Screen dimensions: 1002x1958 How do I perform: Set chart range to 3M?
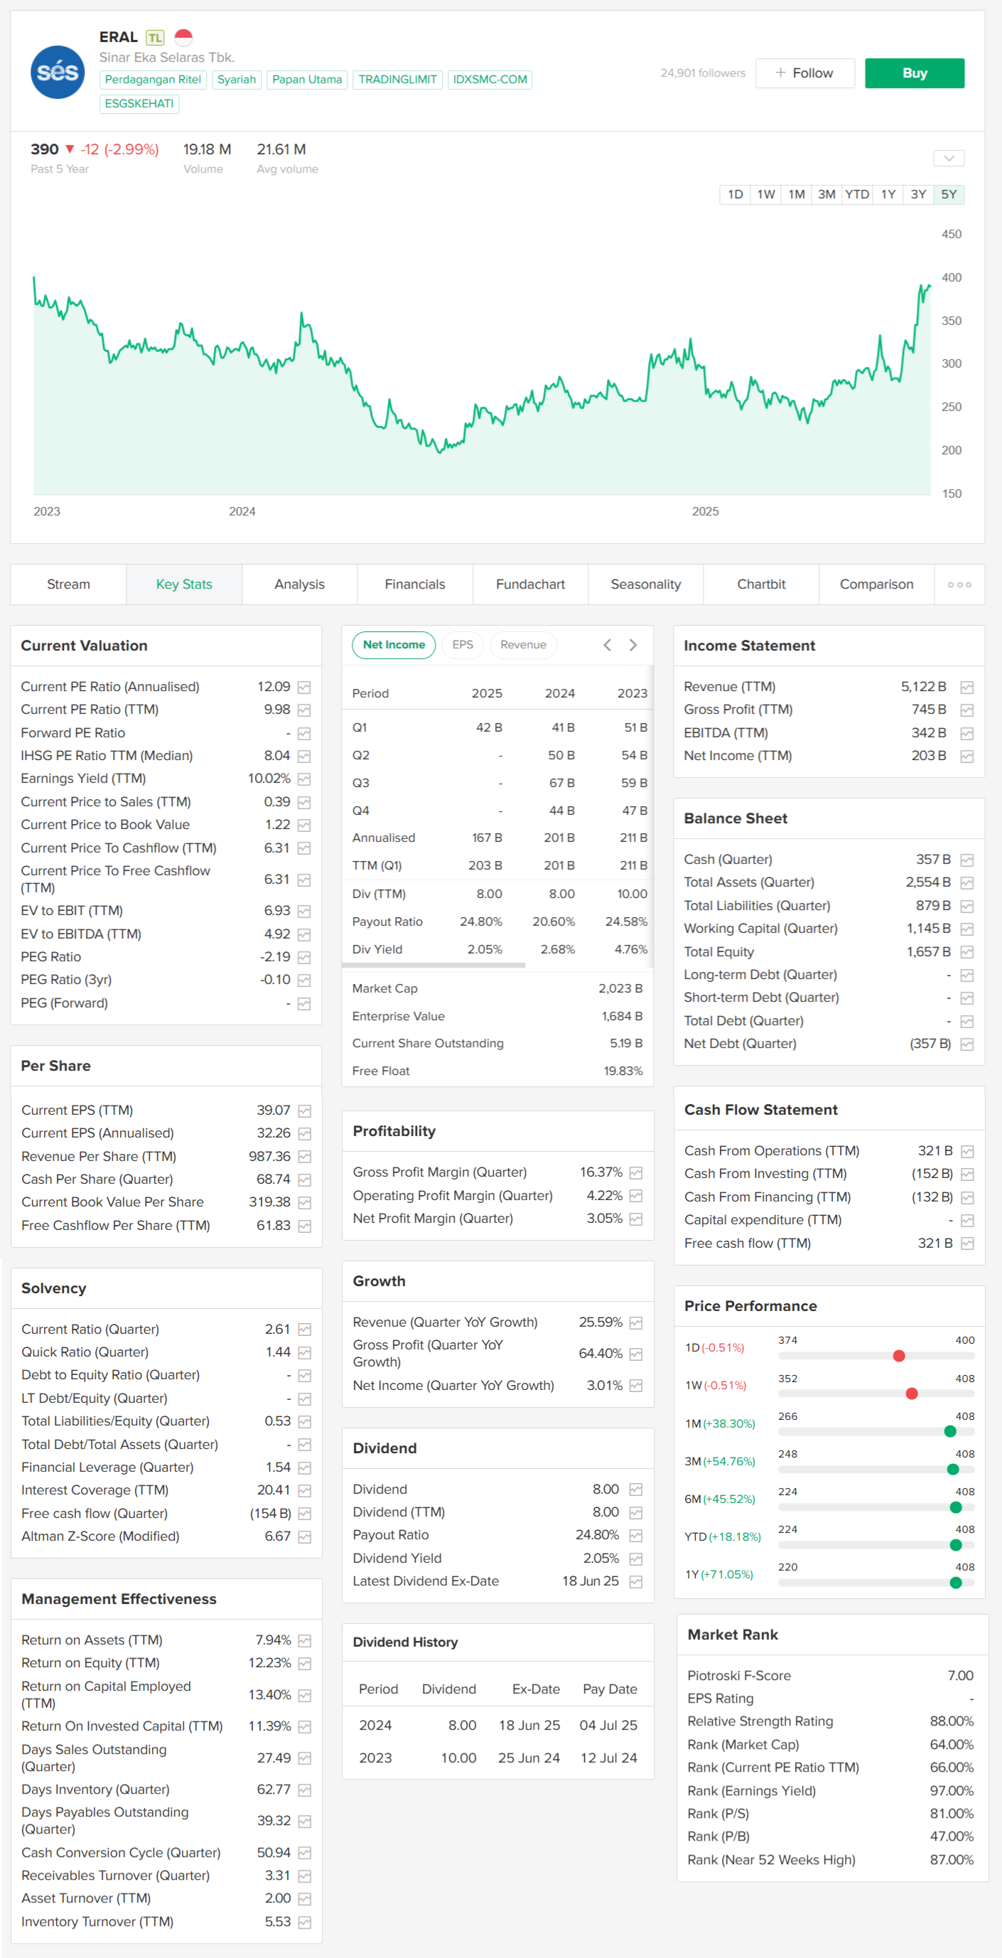point(826,194)
